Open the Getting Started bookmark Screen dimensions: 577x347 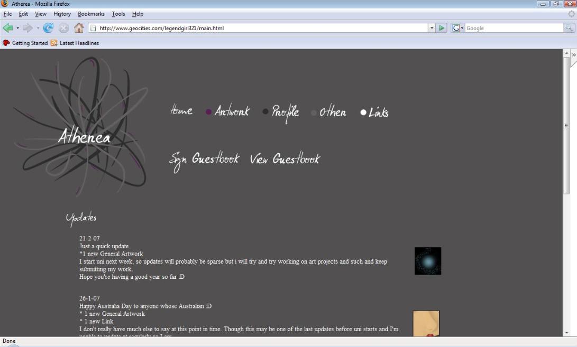pyautogui.click(x=25, y=43)
